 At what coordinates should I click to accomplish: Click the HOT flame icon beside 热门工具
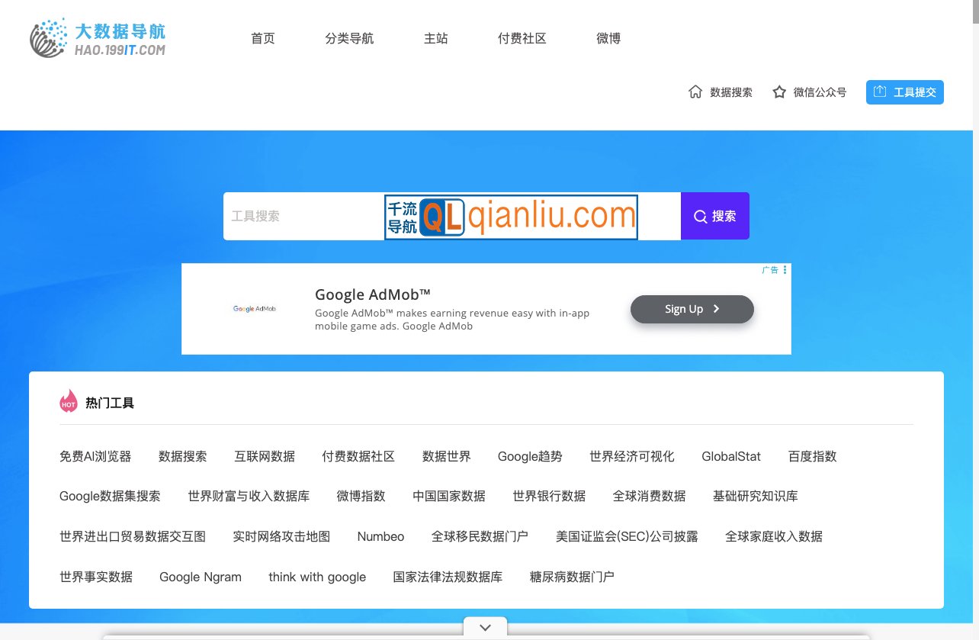69,401
